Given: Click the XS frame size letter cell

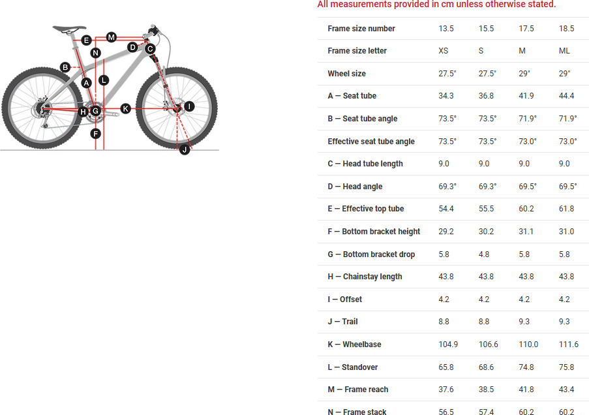Looking at the screenshot, I should pos(444,51).
